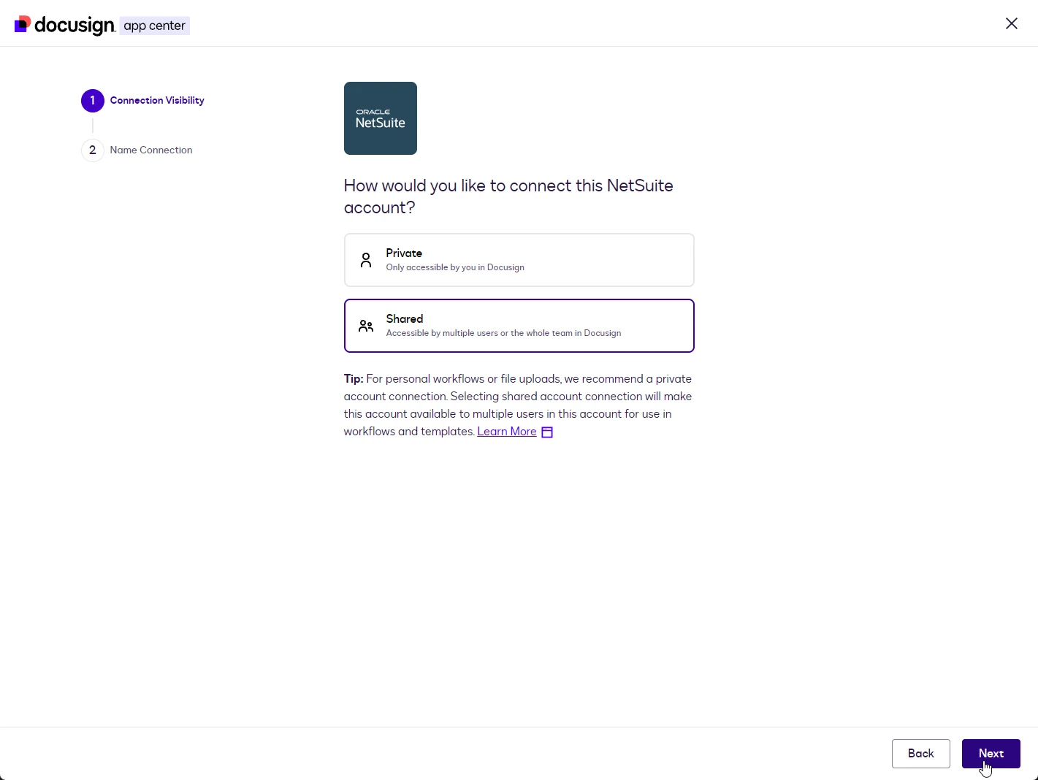The height and width of the screenshot is (780, 1038).
Task: Click the step 2 number circle
Action: [x=93, y=150]
